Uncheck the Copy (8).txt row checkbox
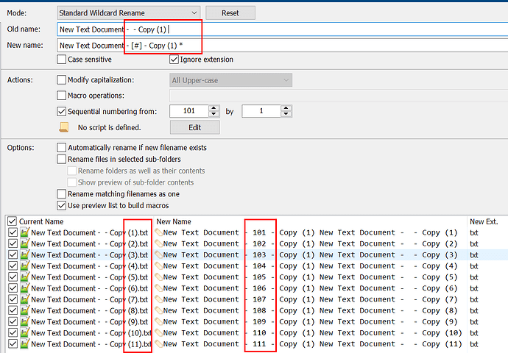Screen dimensions: 508x353 pyautogui.click(x=13, y=310)
